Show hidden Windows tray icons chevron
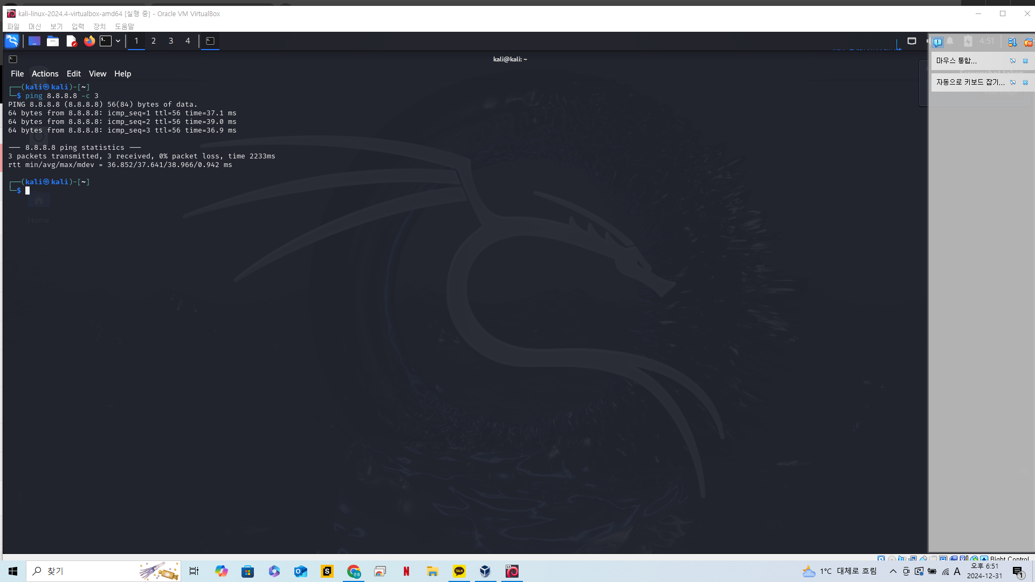 click(893, 571)
